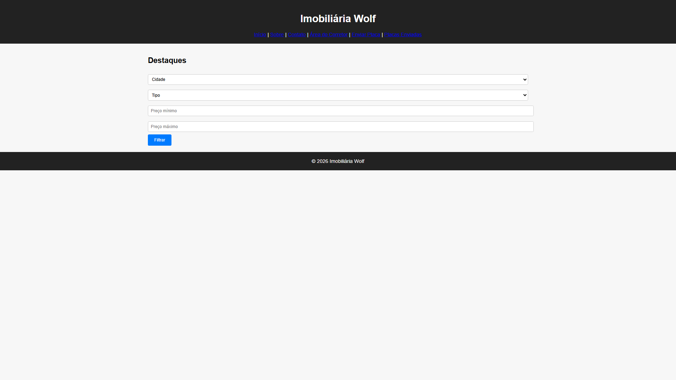Screen dimensions: 676x380
Task: Click the © 2026 Imobiliária Wolf footer text
Action: point(338,161)
